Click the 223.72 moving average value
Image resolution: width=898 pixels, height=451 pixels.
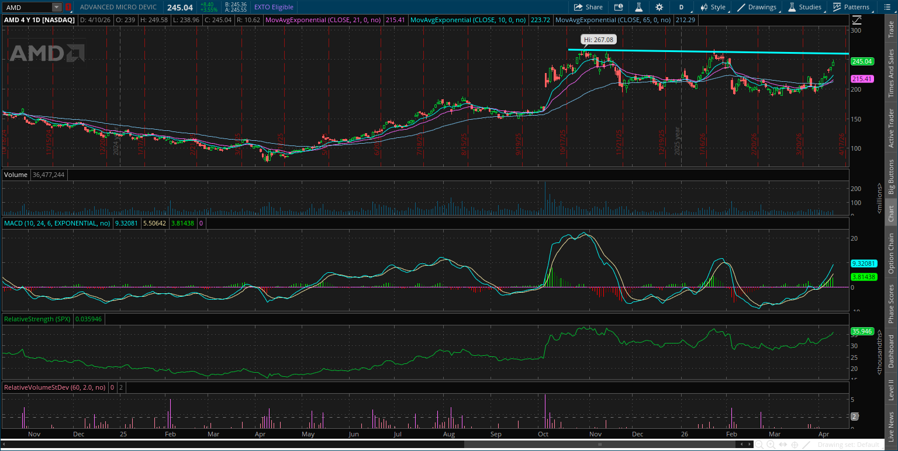tap(541, 20)
